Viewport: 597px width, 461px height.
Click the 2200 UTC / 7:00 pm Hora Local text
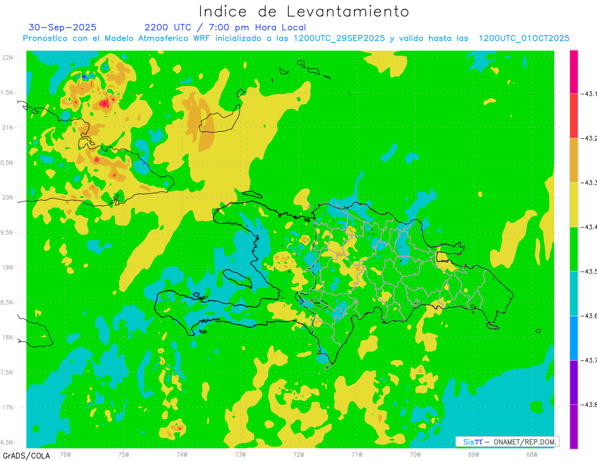225,27
